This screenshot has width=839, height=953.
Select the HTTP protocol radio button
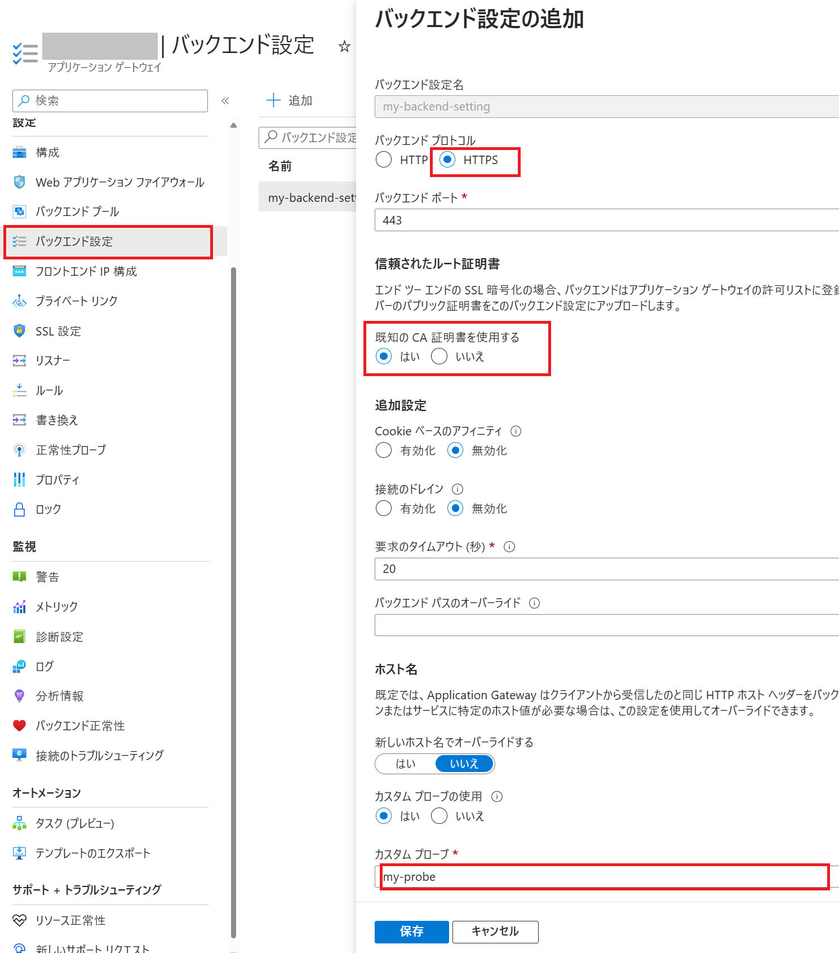click(384, 160)
